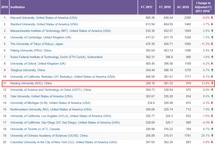Click the red down arrow in Harvard's row
The image size is (215, 145).
[x=212, y=18]
